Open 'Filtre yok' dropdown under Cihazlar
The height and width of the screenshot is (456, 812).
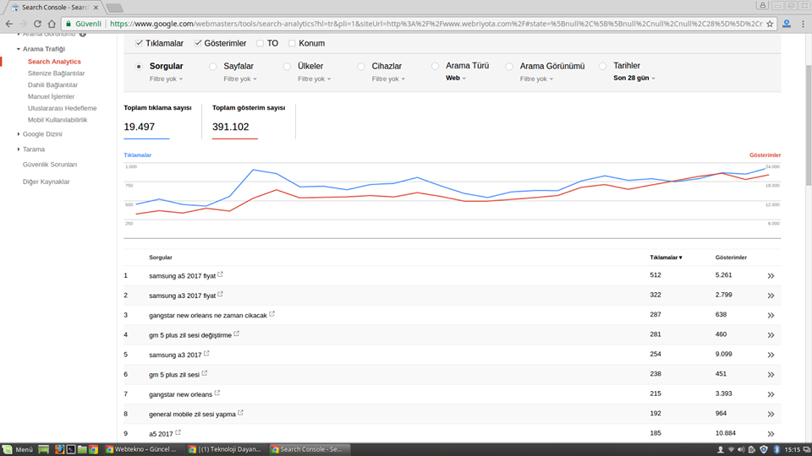tap(388, 79)
